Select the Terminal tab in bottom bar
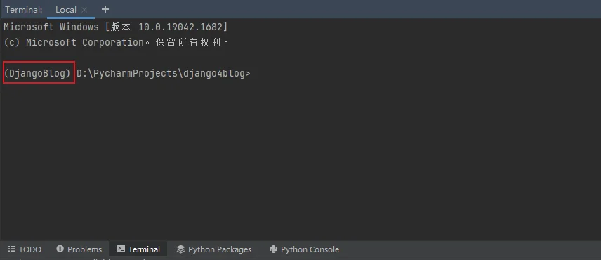601x260 pixels. (x=138, y=249)
